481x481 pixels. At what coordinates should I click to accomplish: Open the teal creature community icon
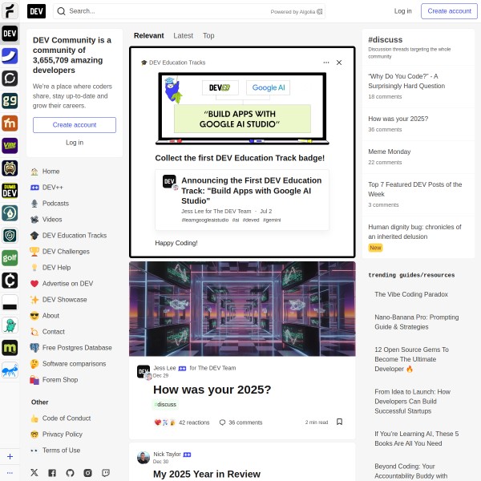click(10, 325)
